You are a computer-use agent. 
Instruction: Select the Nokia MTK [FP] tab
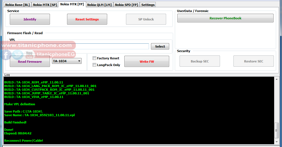pos(72,4)
